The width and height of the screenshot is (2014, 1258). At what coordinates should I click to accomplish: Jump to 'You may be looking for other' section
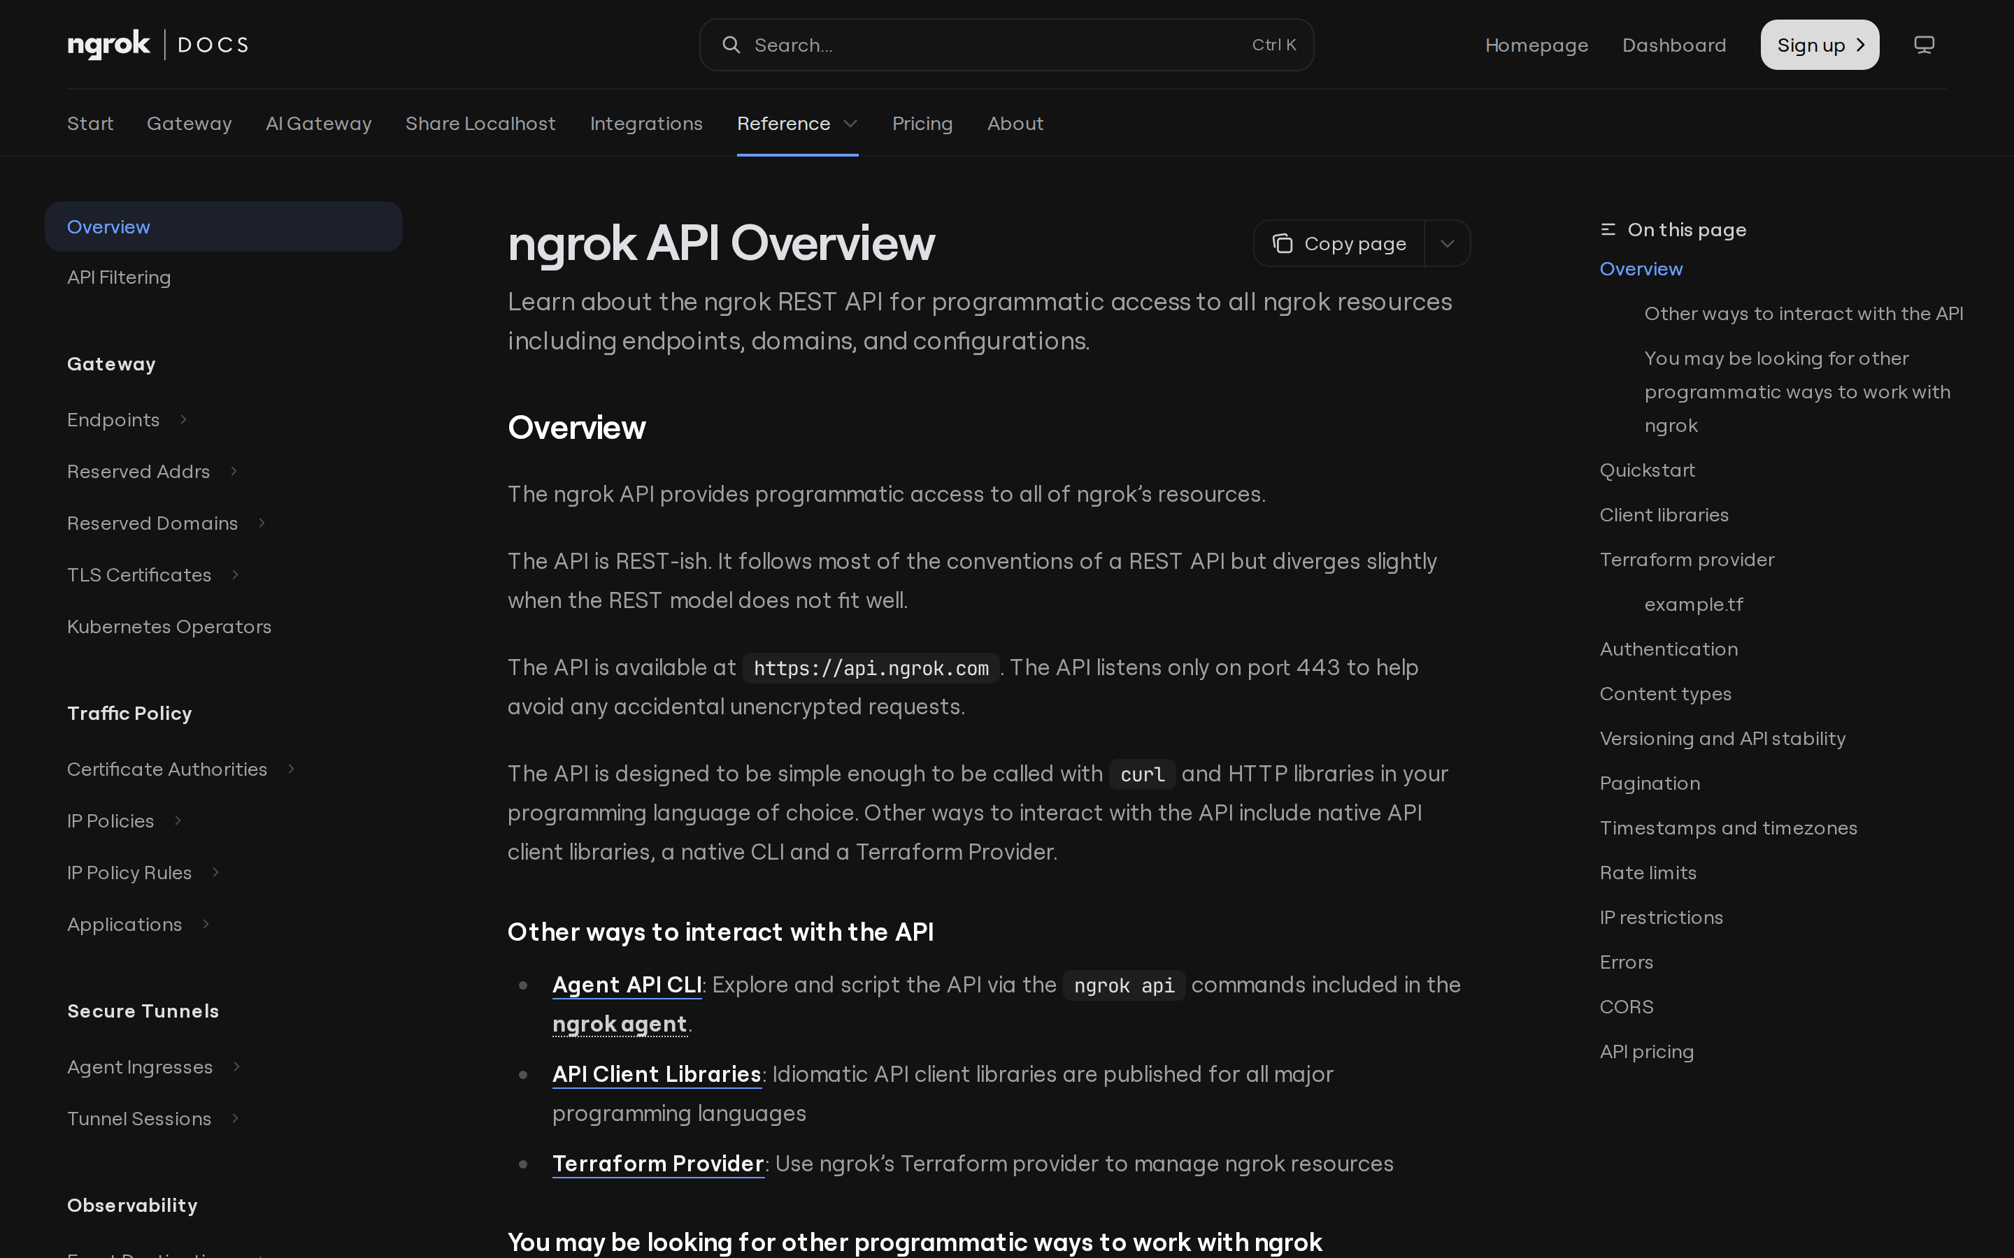(1797, 392)
